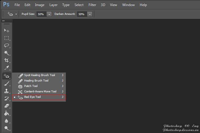This screenshot has width=200, height=133.
Task: Open the Filter menu
Action: [x=92, y=5]
